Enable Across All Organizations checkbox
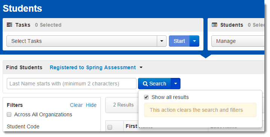This screenshot has width=270, height=137. (x=9, y=114)
